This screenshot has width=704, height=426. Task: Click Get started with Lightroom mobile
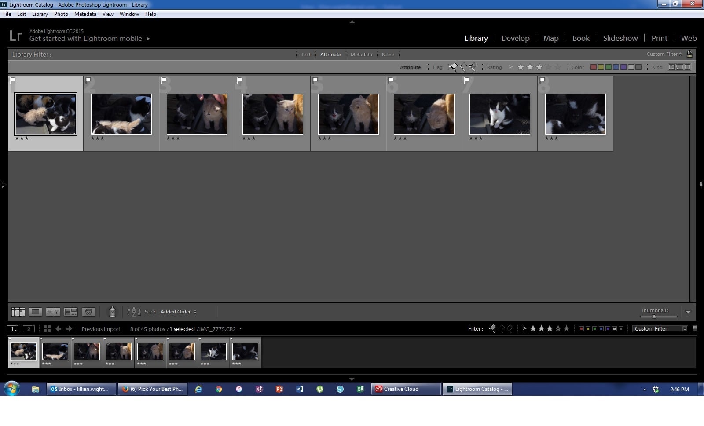[x=86, y=39]
